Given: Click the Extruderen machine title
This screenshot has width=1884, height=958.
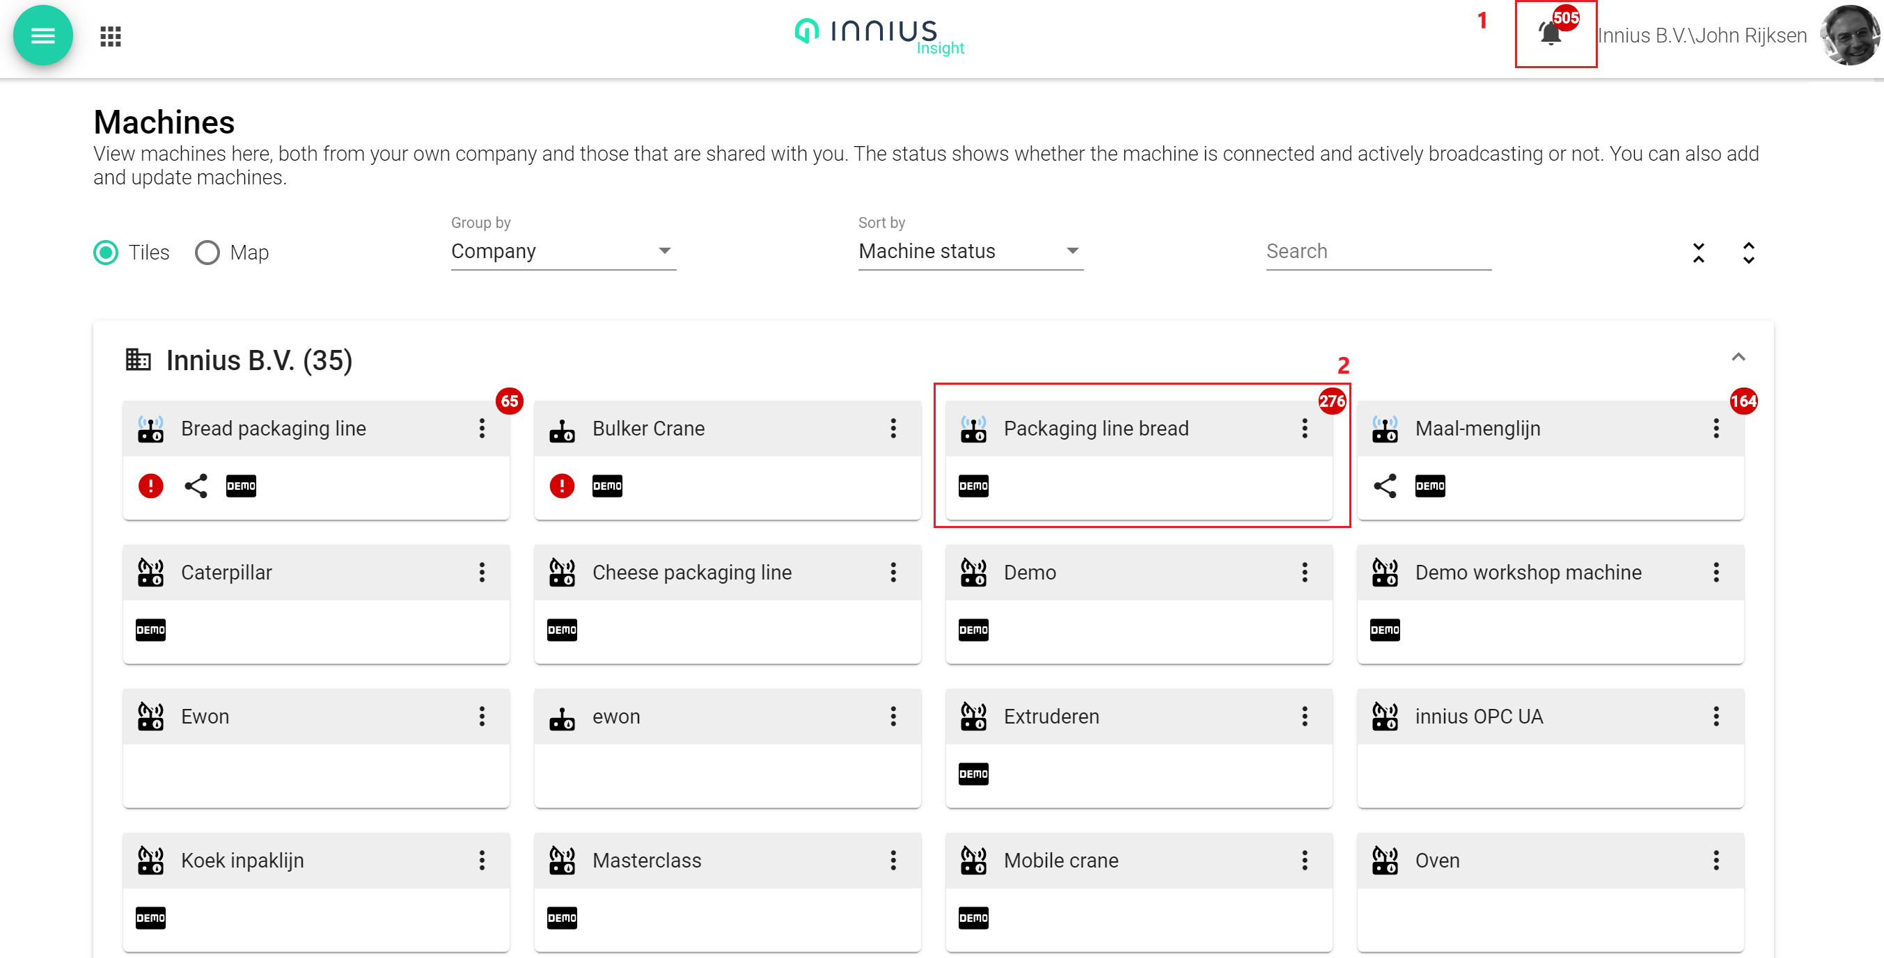Looking at the screenshot, I should [1052, 716].
